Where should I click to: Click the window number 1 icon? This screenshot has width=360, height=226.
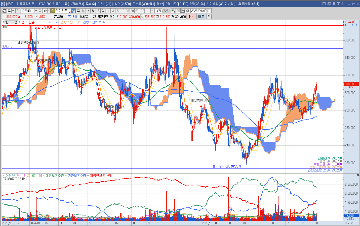click(3, 4)
